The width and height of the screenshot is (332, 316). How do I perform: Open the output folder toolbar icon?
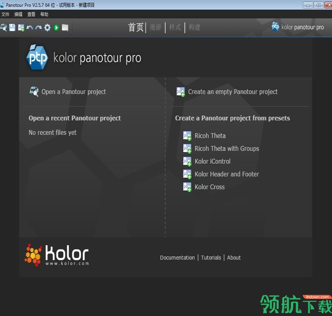pos(65,28)
